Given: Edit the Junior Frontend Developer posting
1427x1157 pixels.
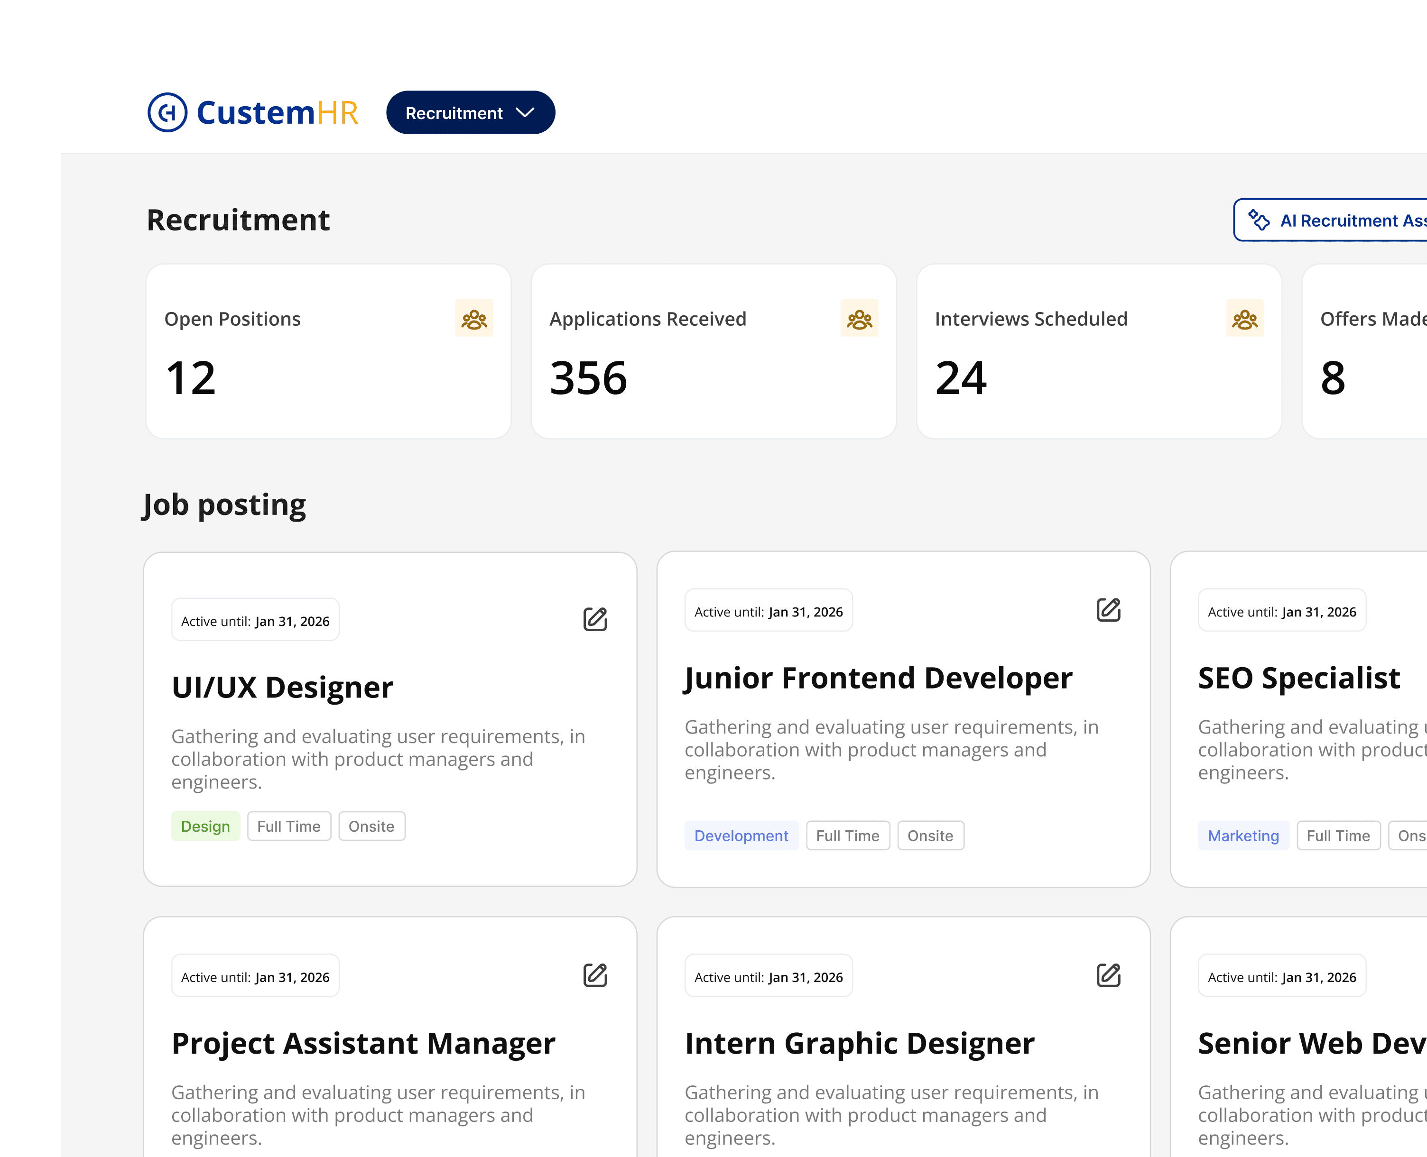Looking at the screenshot, I should [x=1108, y=610].
